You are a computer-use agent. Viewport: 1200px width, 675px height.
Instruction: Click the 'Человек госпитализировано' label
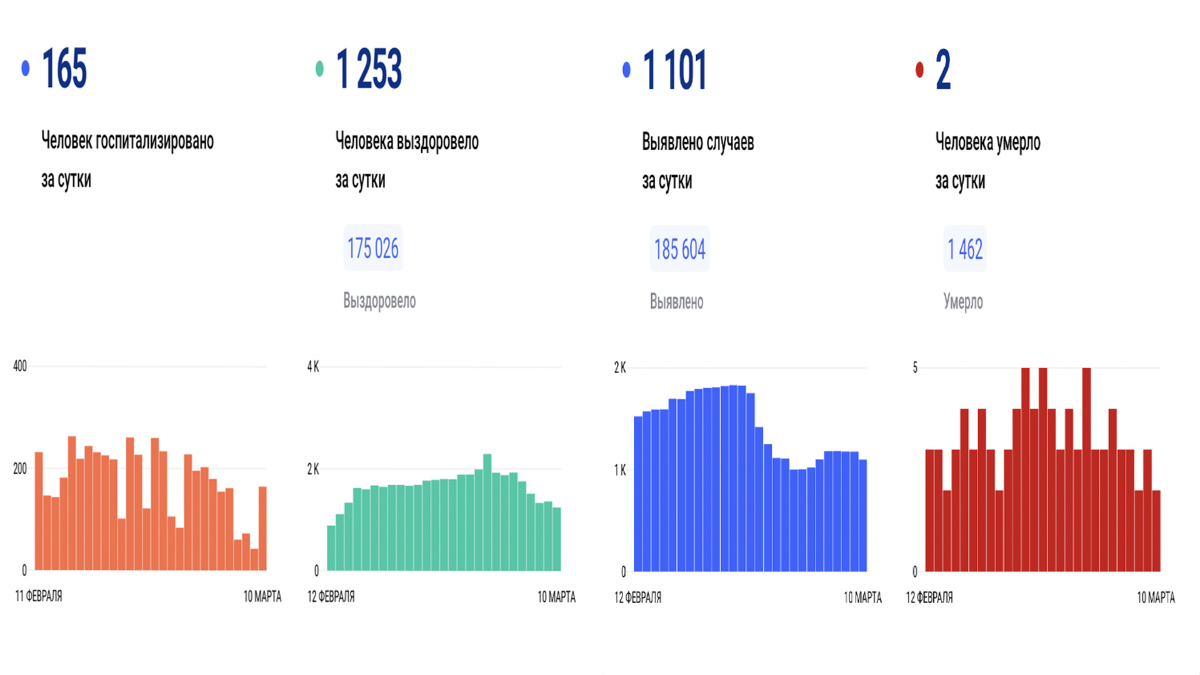pyautogui.click(x=127, y=141)
